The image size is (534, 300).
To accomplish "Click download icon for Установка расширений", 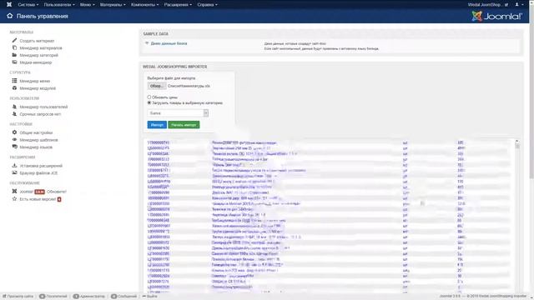I will coord(14,165).
